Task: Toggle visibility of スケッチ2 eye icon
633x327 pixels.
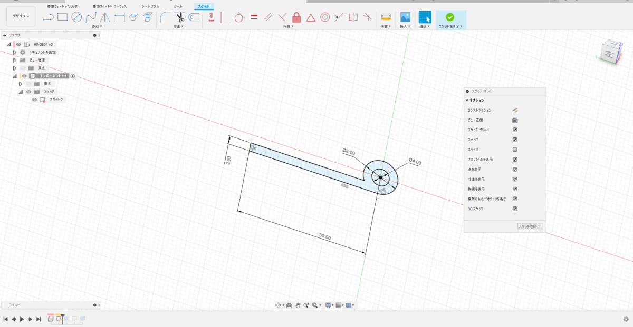Action: click(x=35, y=100)
